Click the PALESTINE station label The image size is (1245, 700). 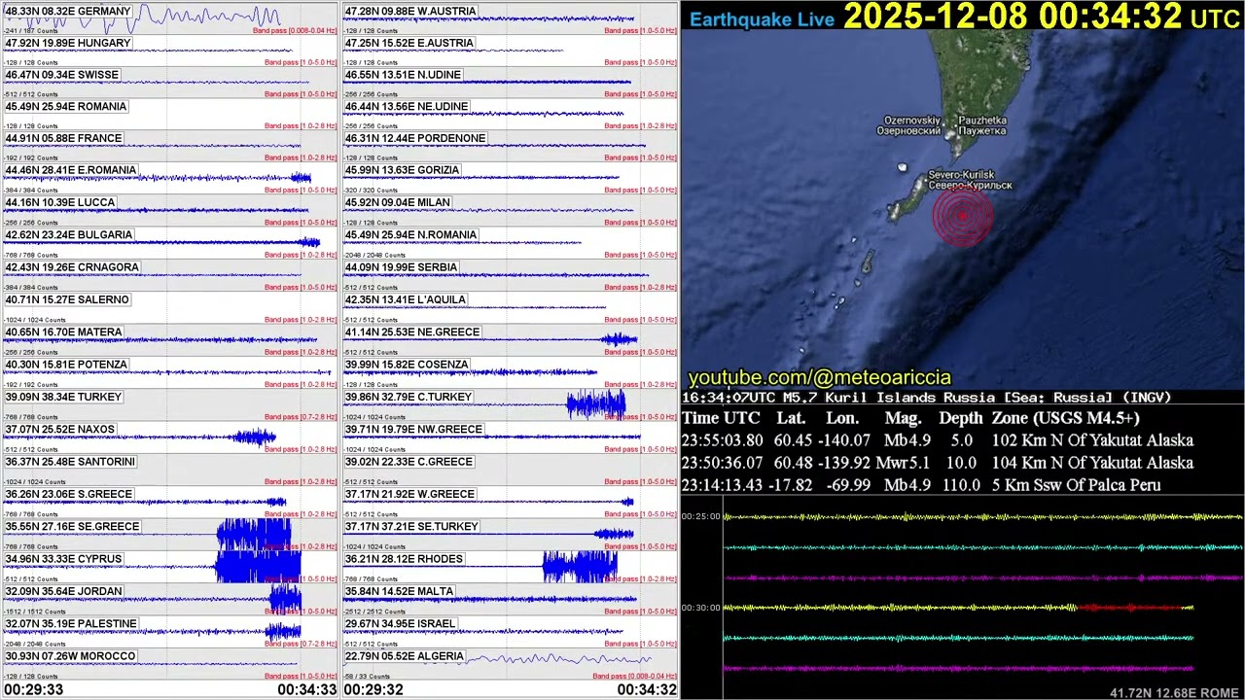click(x=71, y=624)
